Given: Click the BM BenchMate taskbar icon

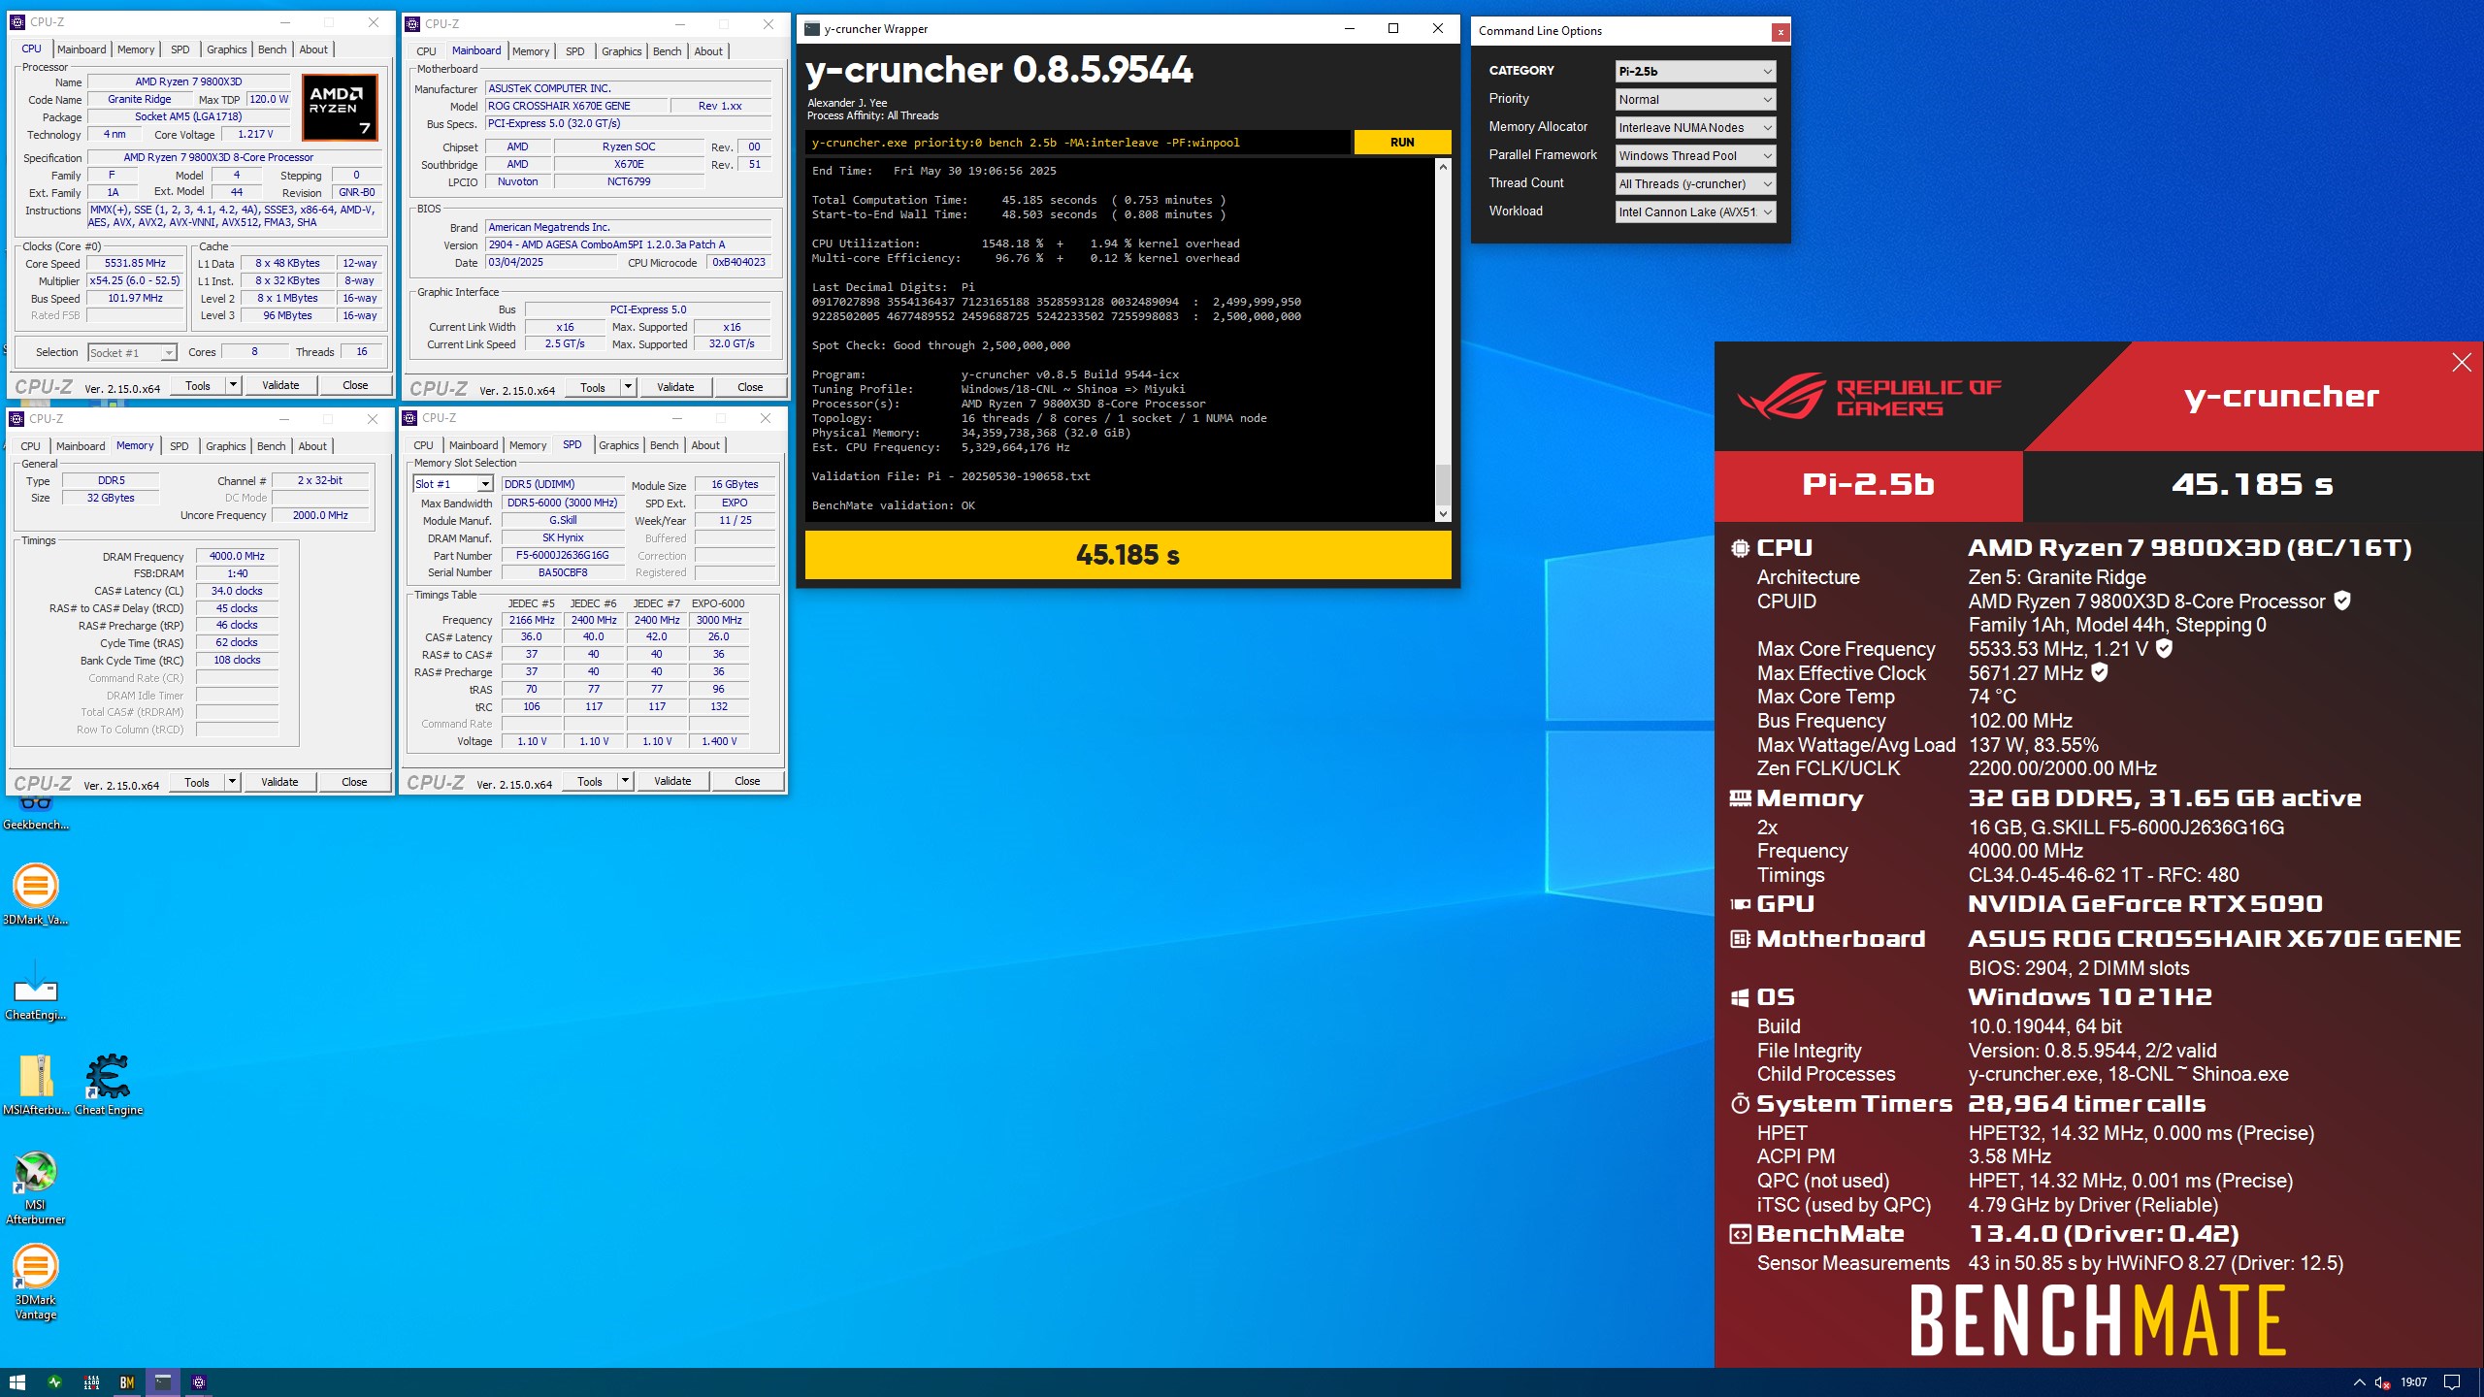Looking at the screenshot, I should pos(127,1382).
